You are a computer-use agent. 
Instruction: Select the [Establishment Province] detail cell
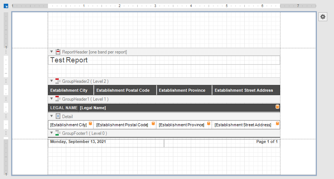[184, 125]
